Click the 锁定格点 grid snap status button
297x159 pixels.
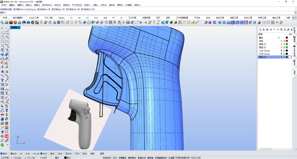pyautogui.click(x=107, y=158)
